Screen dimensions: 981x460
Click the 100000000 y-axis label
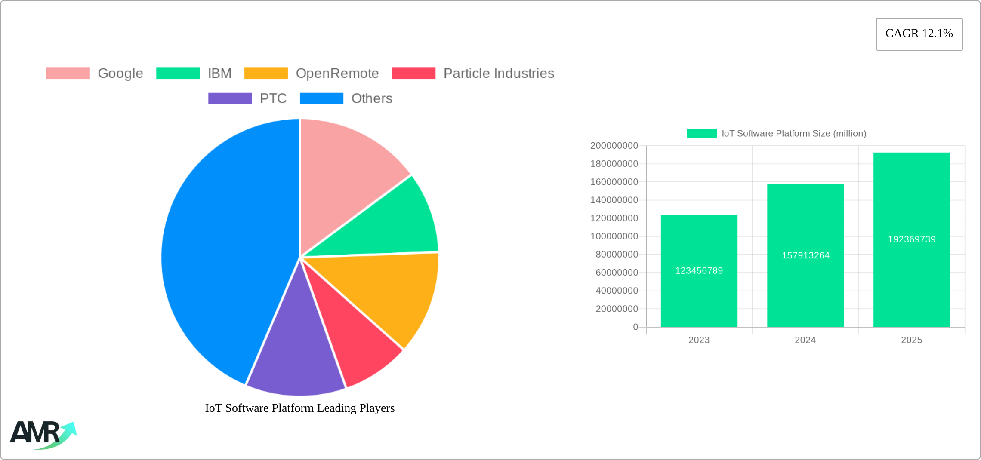coord(614,236)
